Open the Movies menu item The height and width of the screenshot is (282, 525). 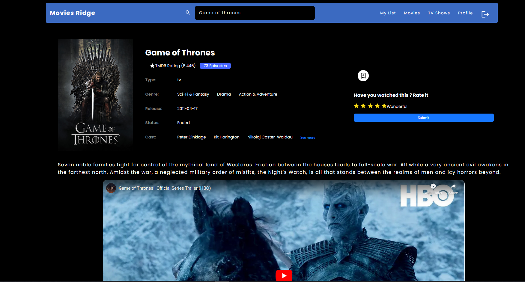coord(412,13)
